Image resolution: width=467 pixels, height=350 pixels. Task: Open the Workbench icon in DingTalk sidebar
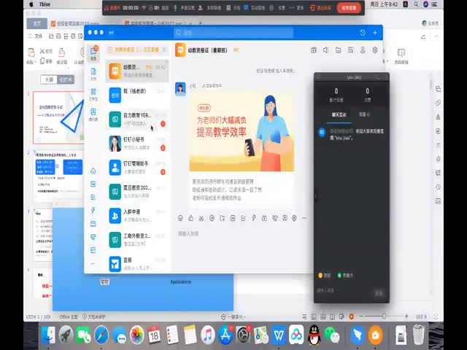coord(93,94)
